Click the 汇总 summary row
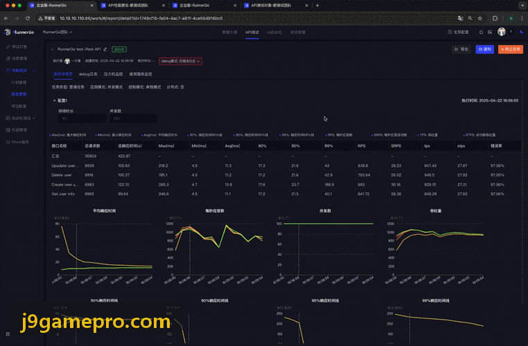The height and width of the screenshot is (346, 528). (x=285, y=156)
